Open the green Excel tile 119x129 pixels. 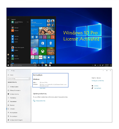click(49, 37)
